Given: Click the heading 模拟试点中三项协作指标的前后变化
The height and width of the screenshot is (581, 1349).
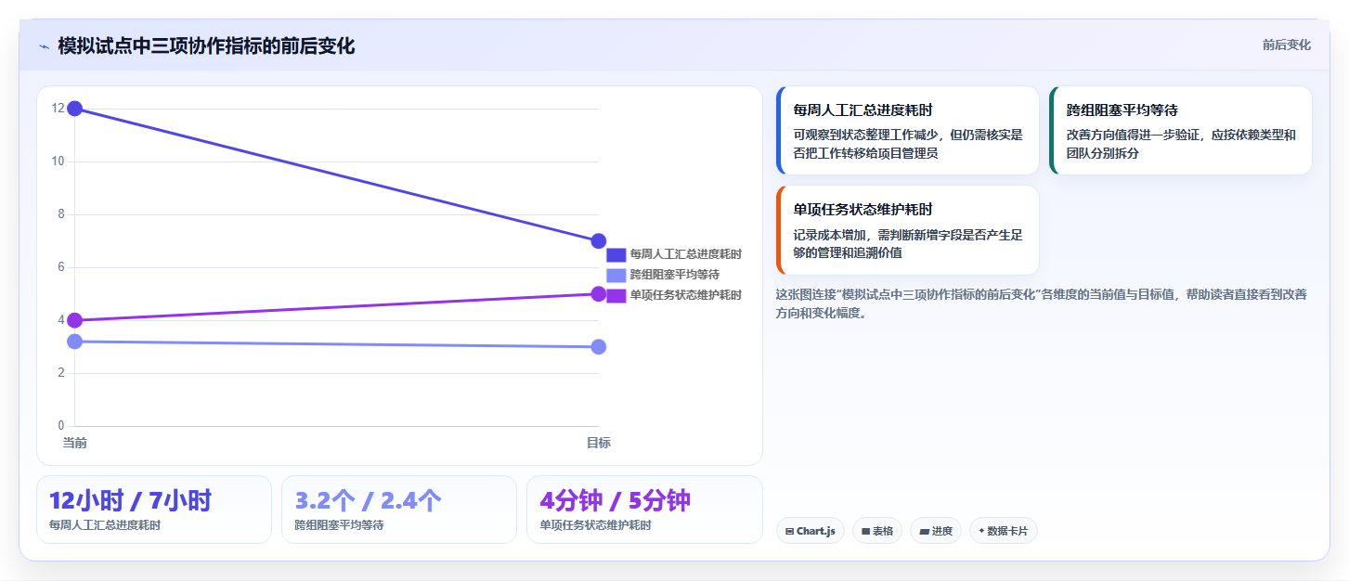Looking at the screenshot, I should [206, 45].
